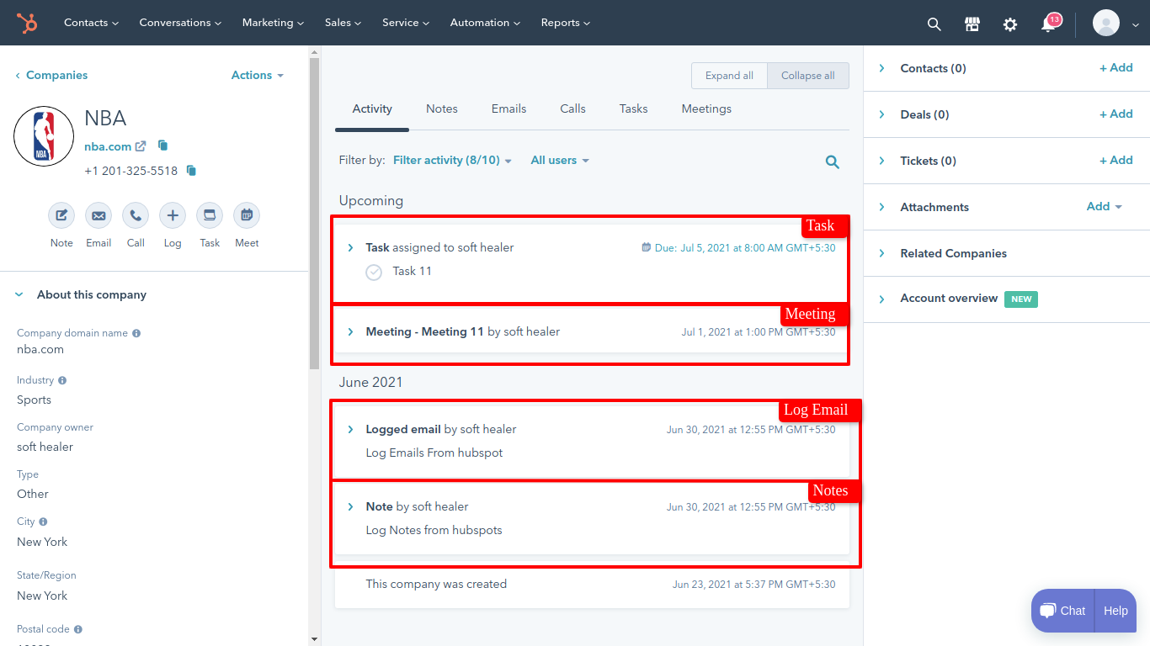The height and width of the screenshot is (646, 1150).
Task: Expand the Logged email entry
Action: point(350,429)
